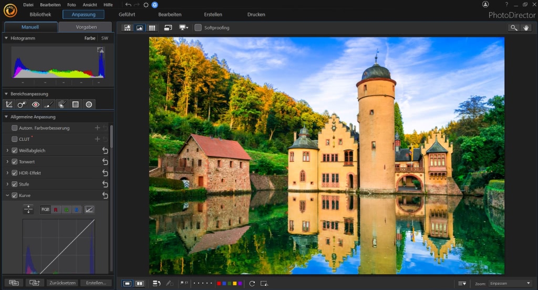Pick the radial filter circle tool
Screen dimensions: 538x290
[89, 105]
